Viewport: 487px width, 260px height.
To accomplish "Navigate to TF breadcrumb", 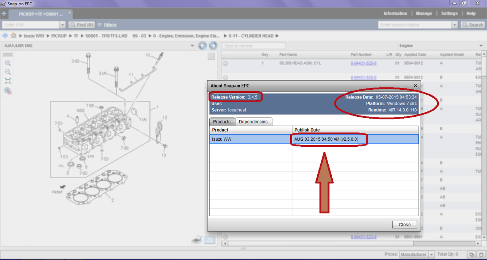I will tap(76, 36).
